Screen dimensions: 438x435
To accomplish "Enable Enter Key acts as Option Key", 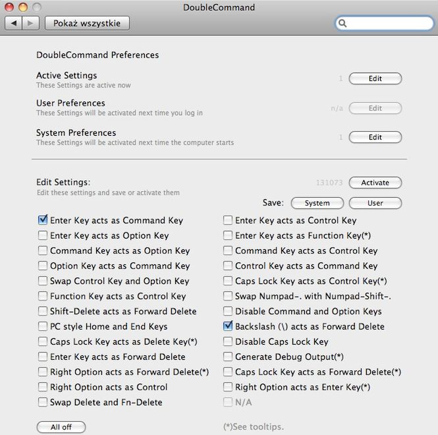I will click(x=43, y=235).
